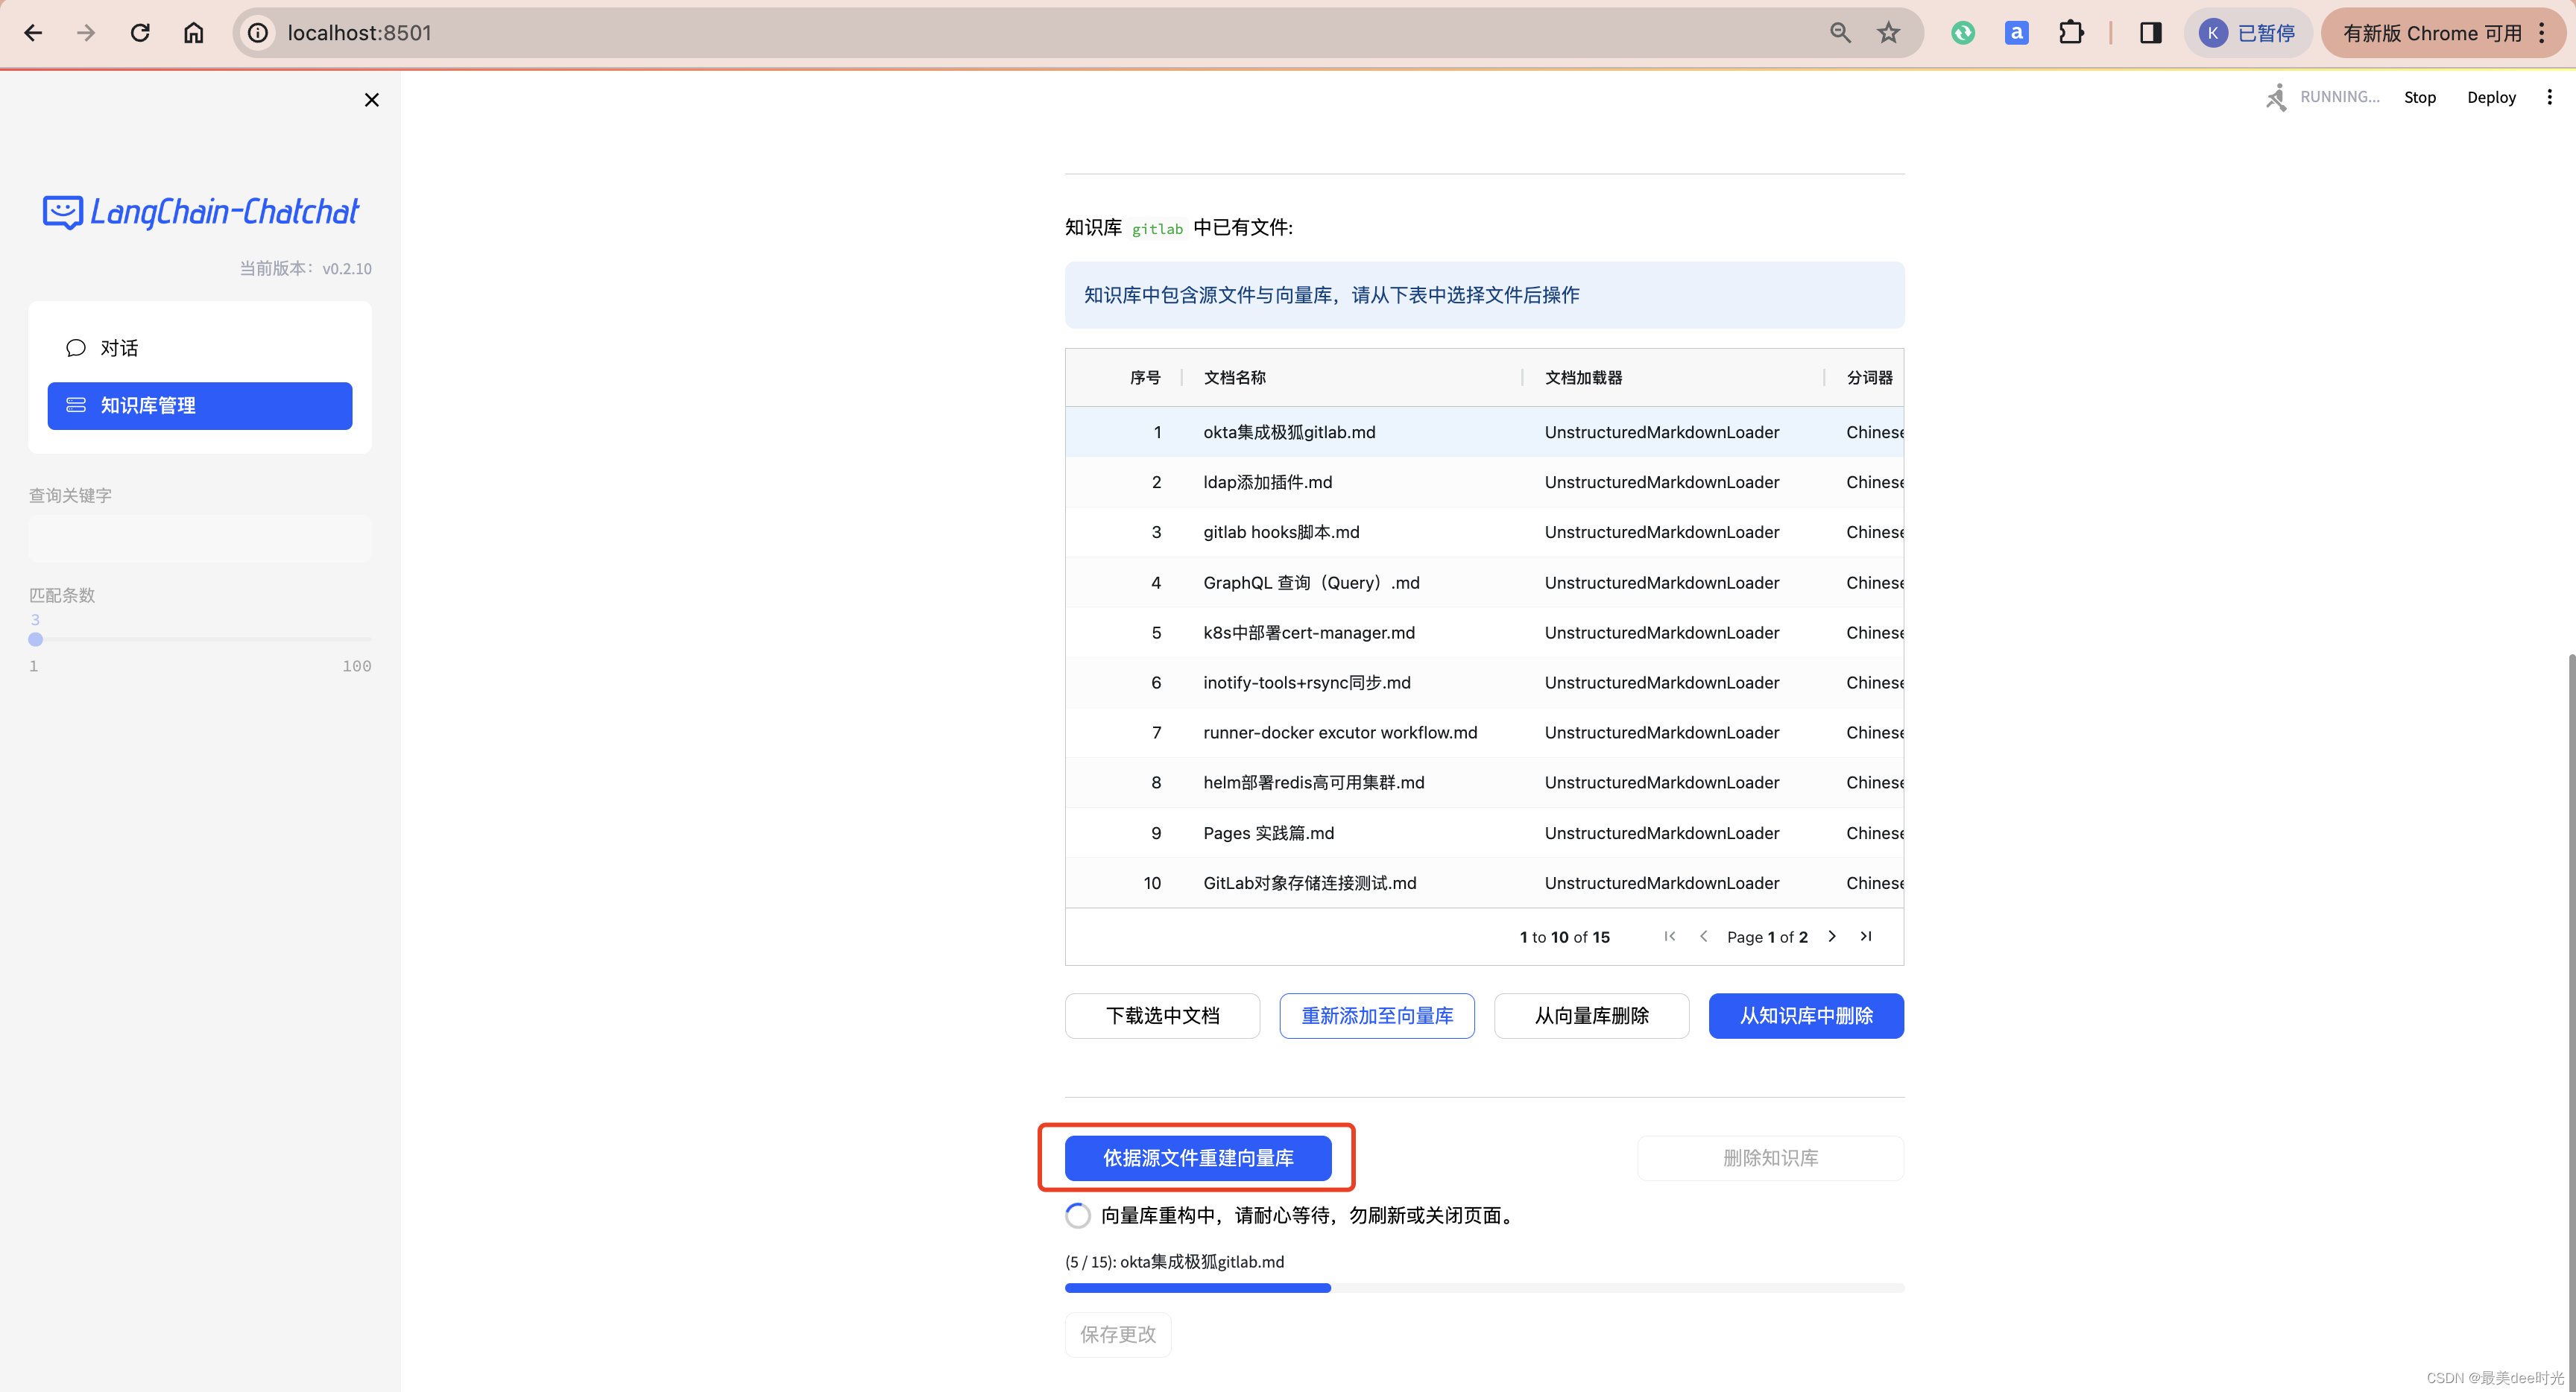Click the zoom magnifier icon in address bar
Screen dimensions: 2576x1392
[1840, 33]
